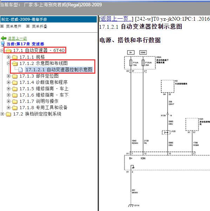The image size is (210, 211).
Task: Click folder icon of 17.2 换档锁定控制系统
Action: tap(9, 114)
